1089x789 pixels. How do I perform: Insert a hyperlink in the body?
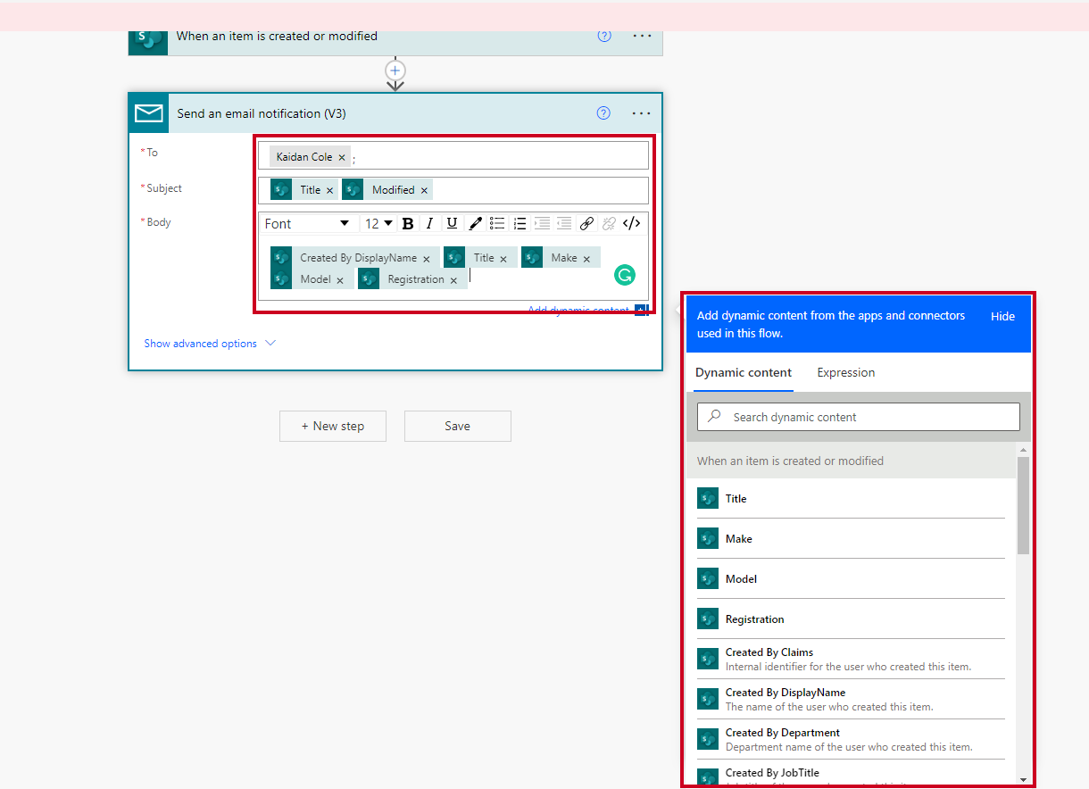coord(586,223)
